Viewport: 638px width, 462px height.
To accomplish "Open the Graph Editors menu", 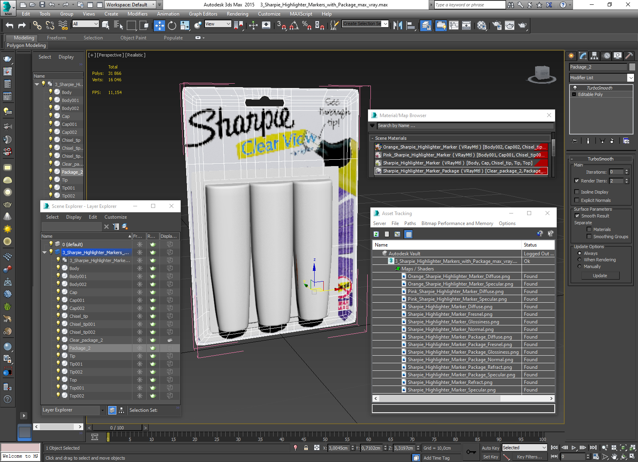I will click(x=203, y=14).
